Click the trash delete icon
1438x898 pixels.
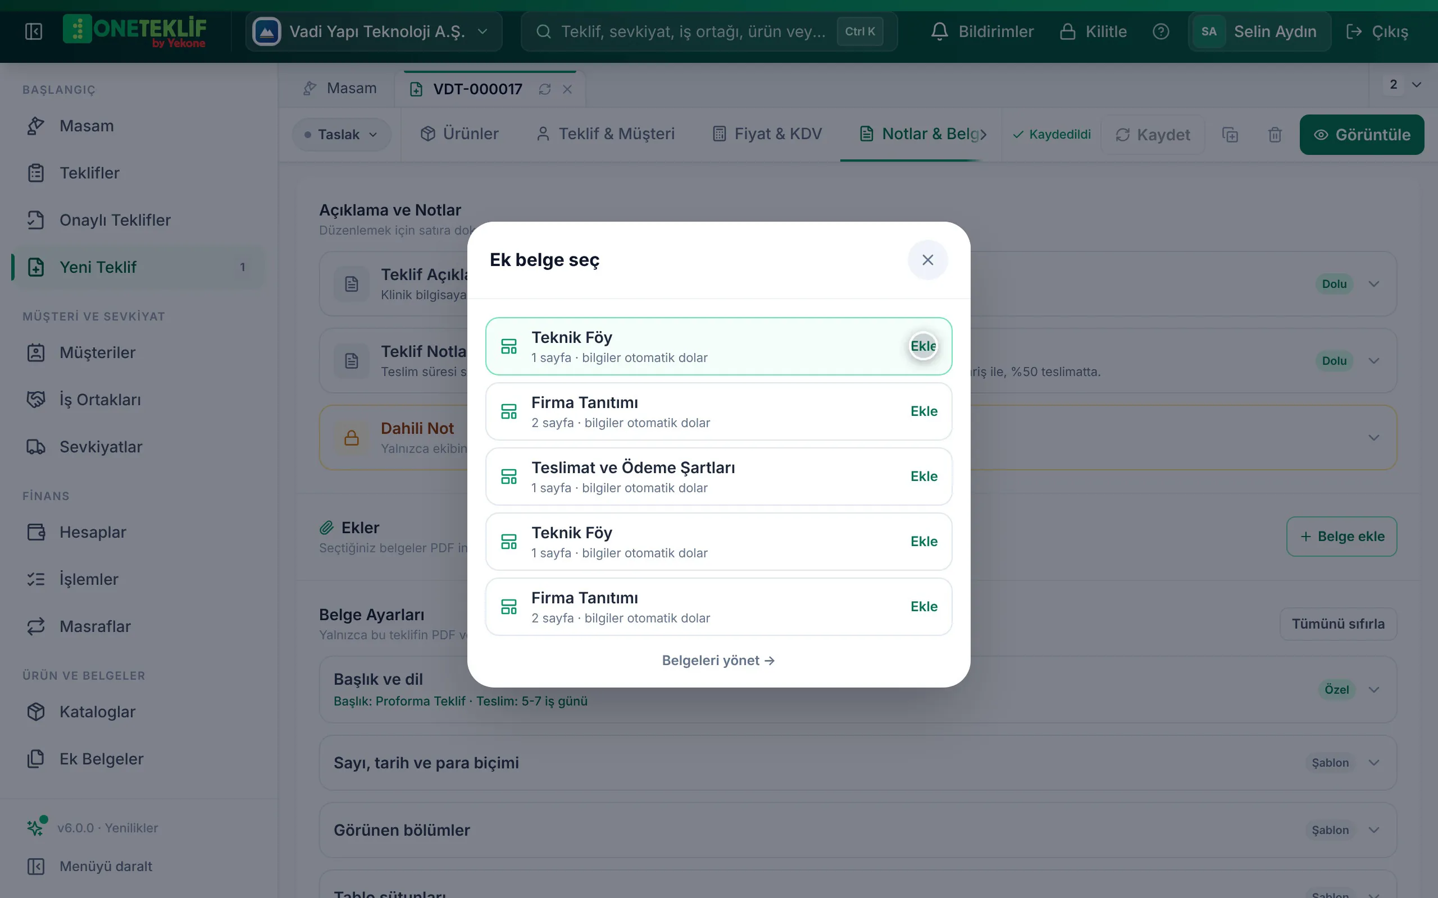click(1275, 135)
